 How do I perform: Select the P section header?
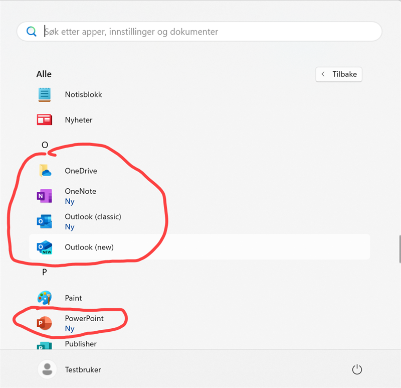click(x=44, y=272)
